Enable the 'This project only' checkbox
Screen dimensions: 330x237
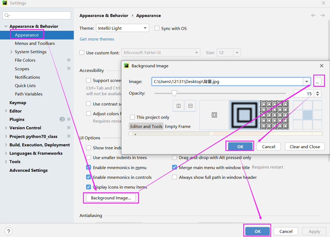[132, 117]
